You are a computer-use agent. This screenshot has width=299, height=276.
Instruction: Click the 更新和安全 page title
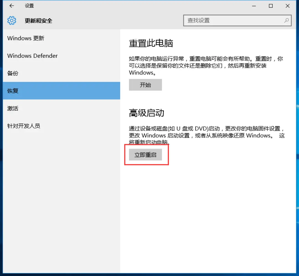tap(38, 20)
